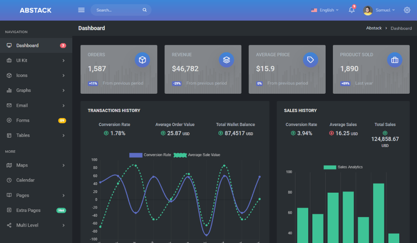Open the Dashboard menu item
The height and width of the screenshot is (243, 417).
click(36, 45)
